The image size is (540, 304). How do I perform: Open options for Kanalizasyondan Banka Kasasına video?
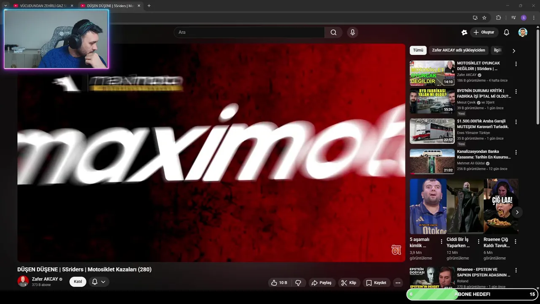516,152
